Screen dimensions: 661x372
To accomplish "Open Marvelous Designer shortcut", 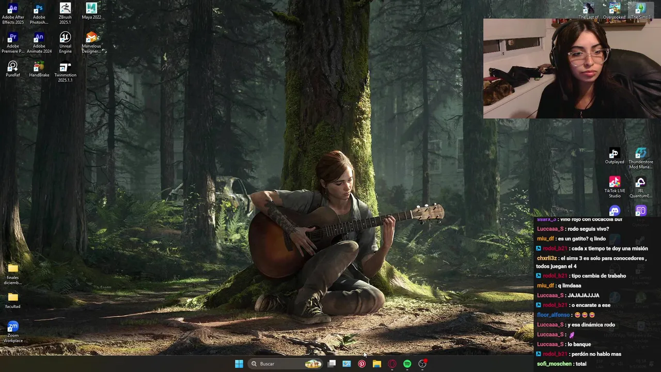I will tap(91, 43).
